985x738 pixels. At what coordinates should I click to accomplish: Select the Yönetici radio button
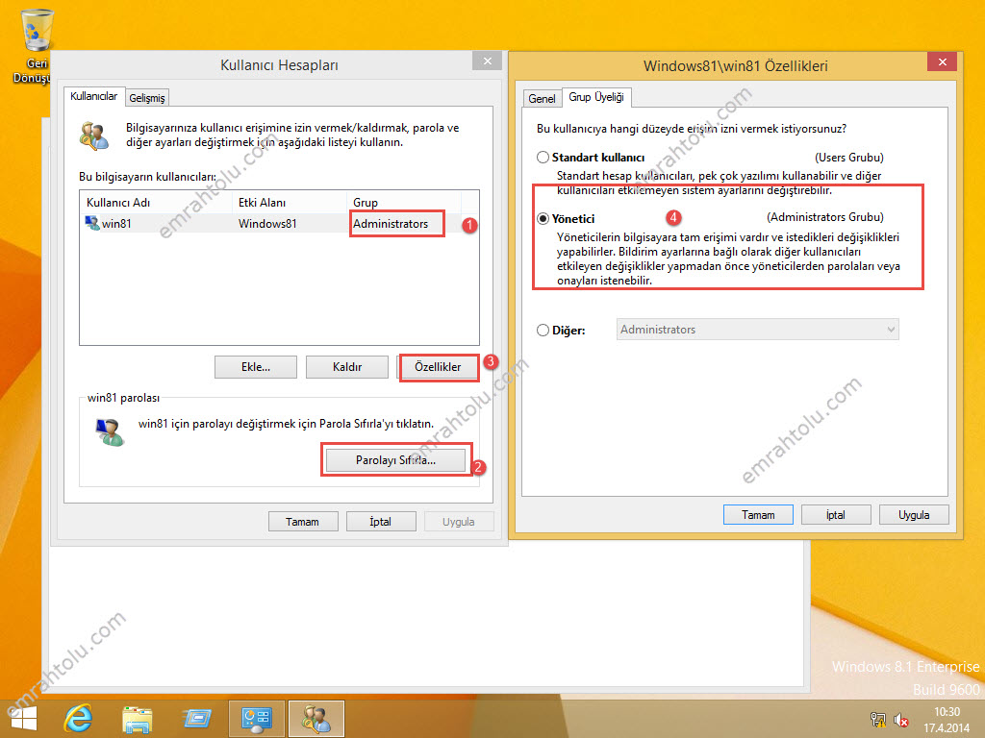(x=543, y=218)
